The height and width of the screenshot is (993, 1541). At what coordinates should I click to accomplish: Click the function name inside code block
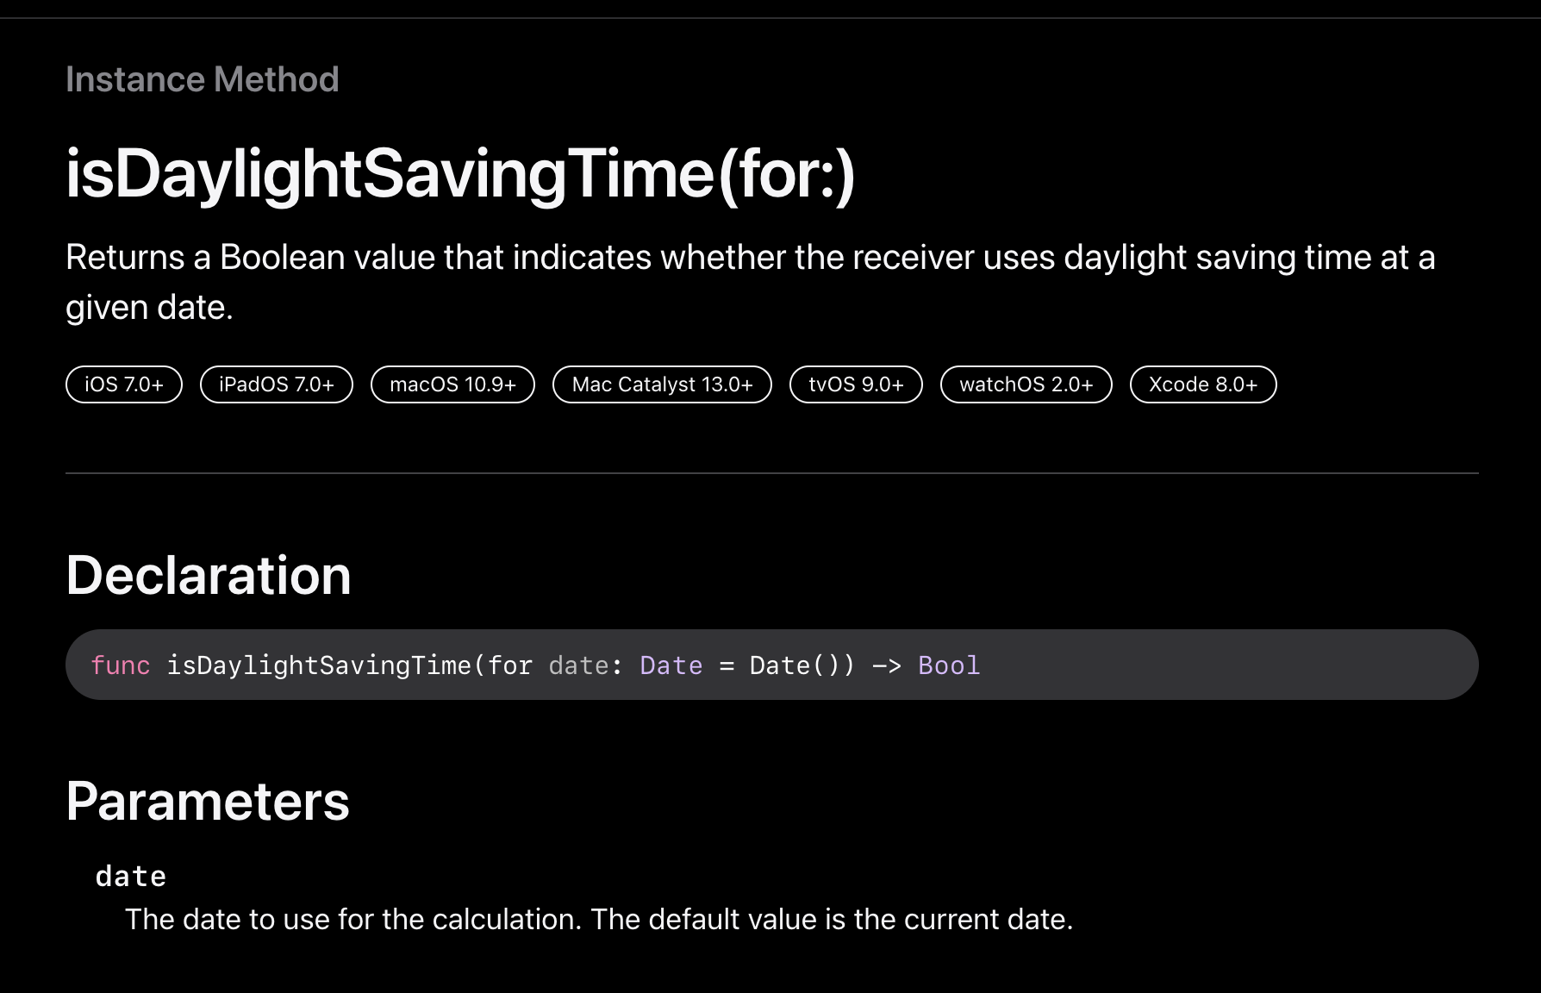click(319, 665)
